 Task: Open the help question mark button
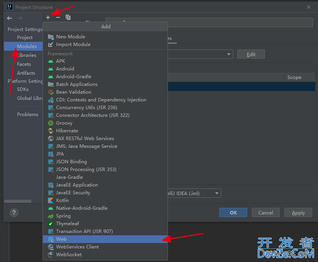pos(14,213)
